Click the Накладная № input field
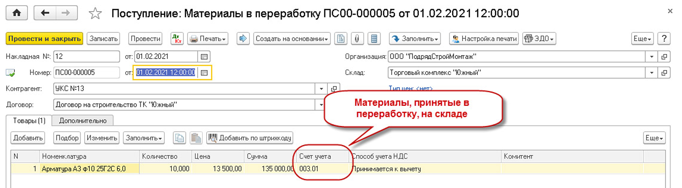Screen dimensions: 682x188 [87, 57]
